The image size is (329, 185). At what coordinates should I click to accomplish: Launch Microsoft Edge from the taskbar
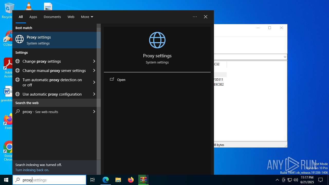click(106, 180)
